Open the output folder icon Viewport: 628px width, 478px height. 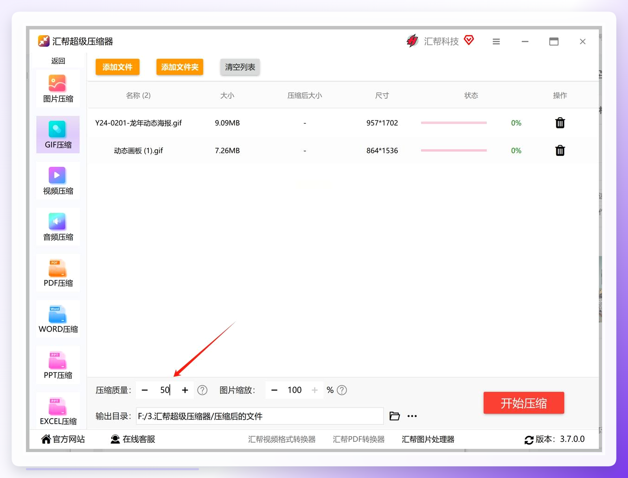pos(395,416)
